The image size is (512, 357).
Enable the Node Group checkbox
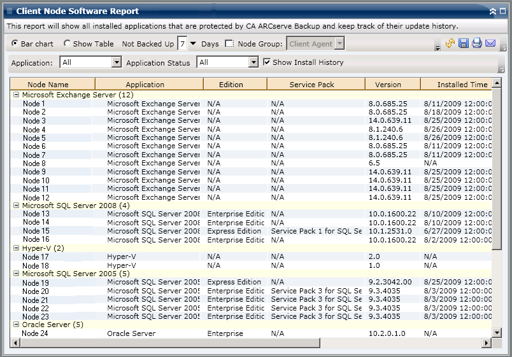[229, 44]
